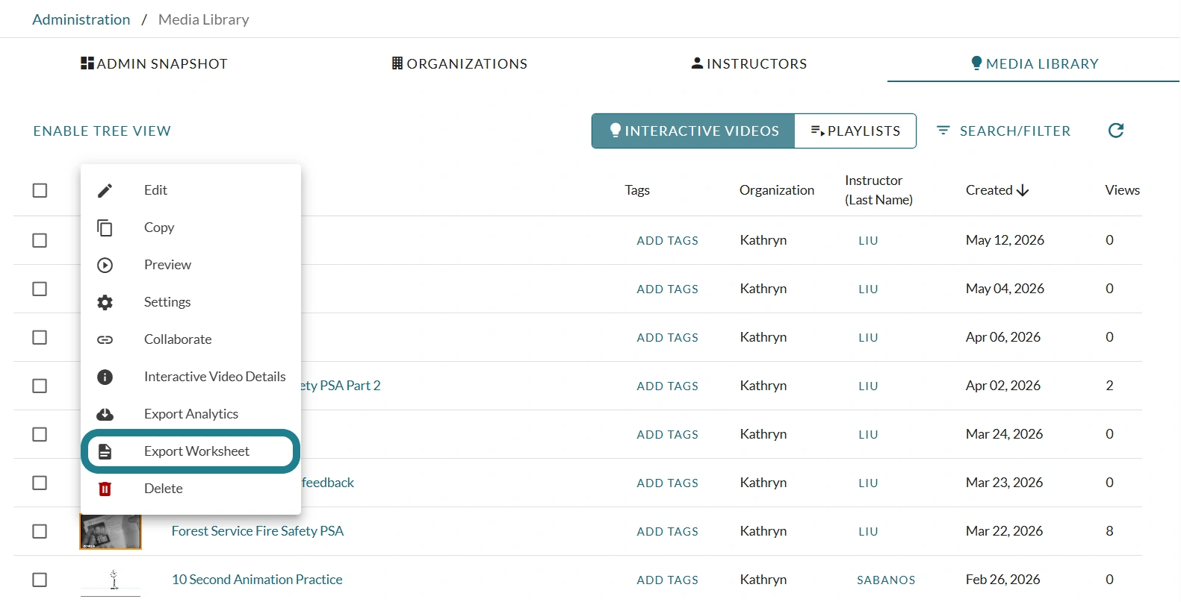This screenshot has width=1181, height=602.
Task: Click Add Tags in May 12, 2026 row
Action: (668, 240)
